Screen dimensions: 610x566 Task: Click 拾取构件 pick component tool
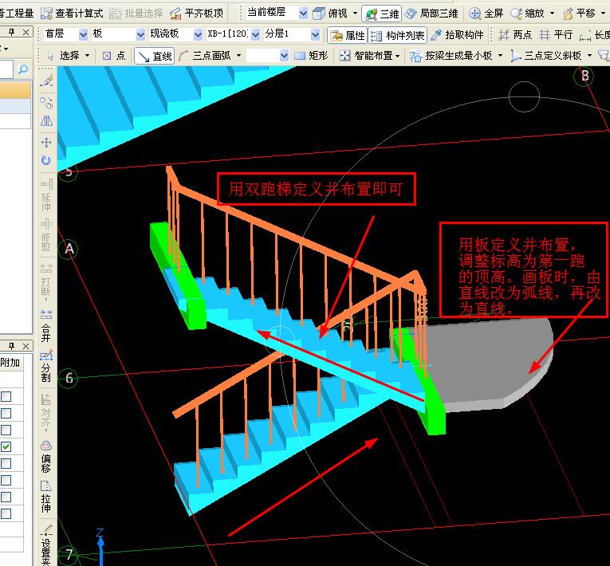[x=457, y=35]
